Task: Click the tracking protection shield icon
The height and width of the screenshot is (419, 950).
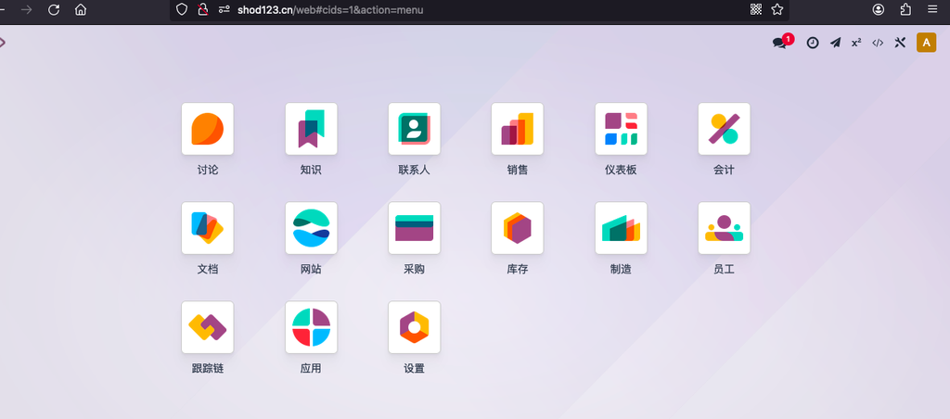Action: [x=181, y=9]
